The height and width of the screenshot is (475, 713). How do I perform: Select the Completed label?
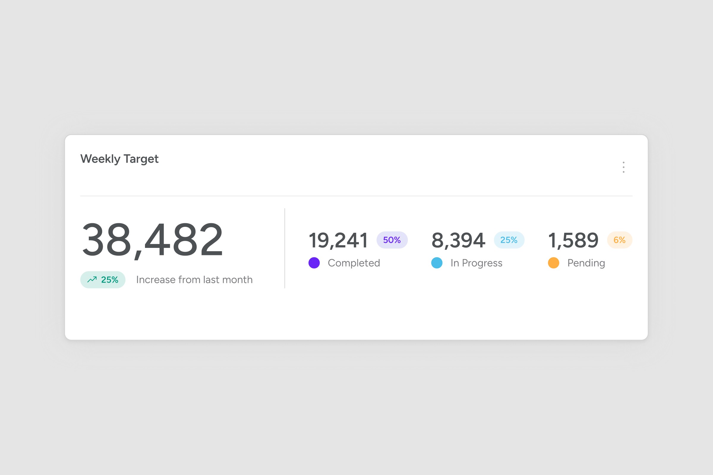pos(354,263)
